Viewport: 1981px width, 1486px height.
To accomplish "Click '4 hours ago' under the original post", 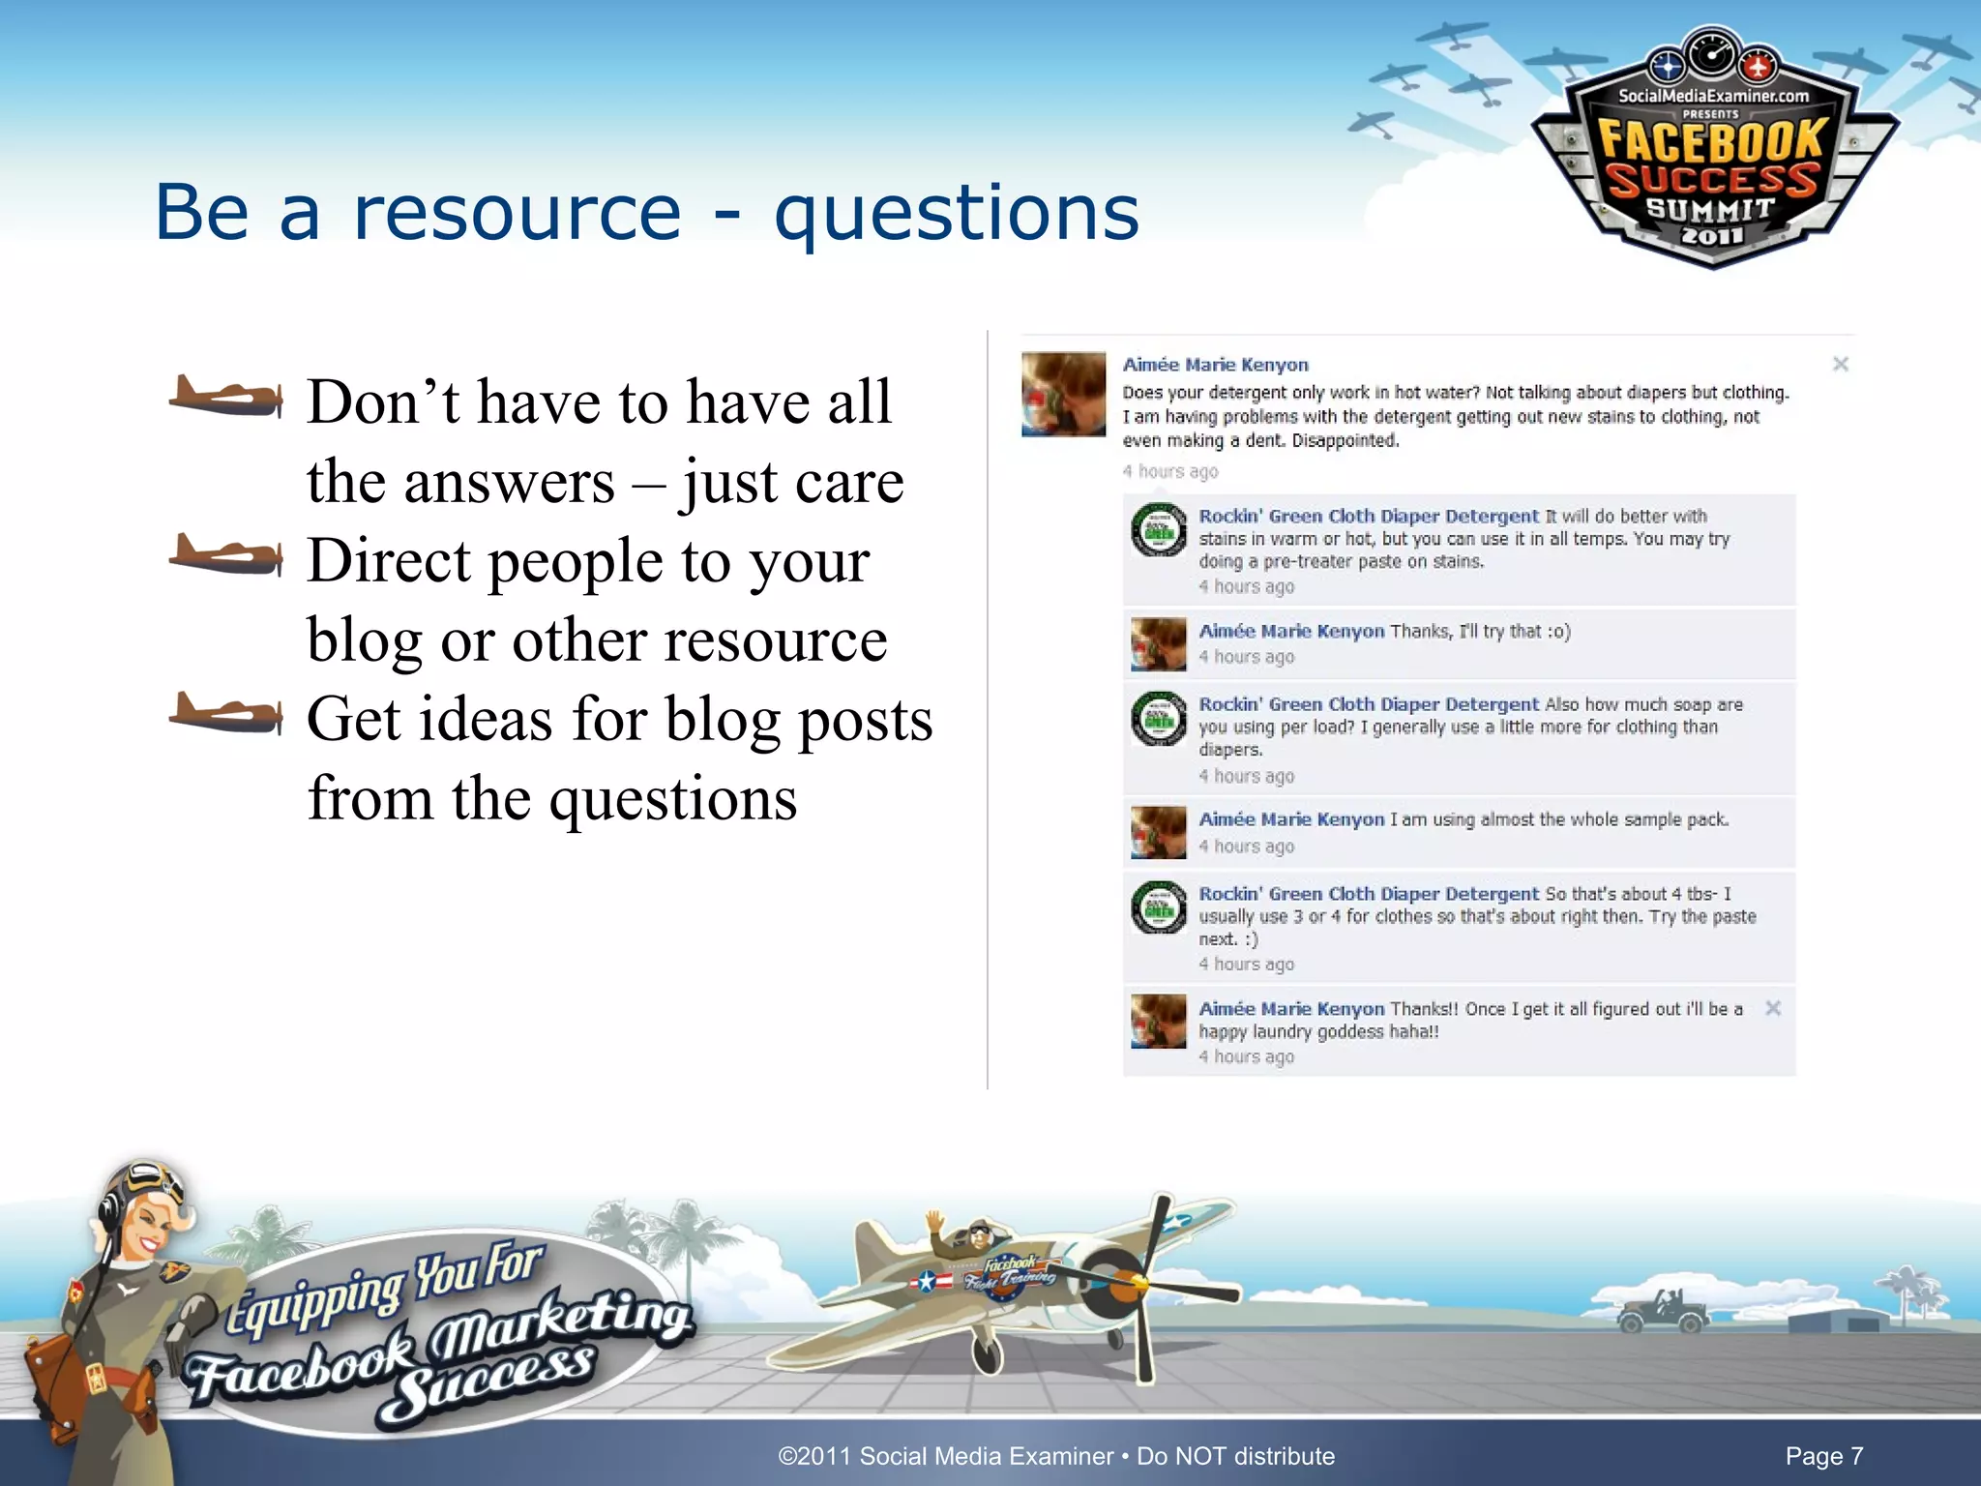I will (1170, 471).
